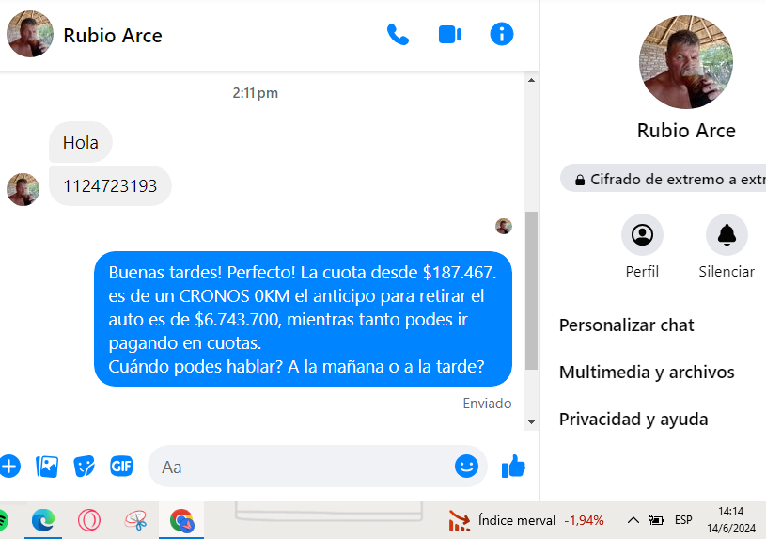Open the sticker picker

(x=84, y=467)
